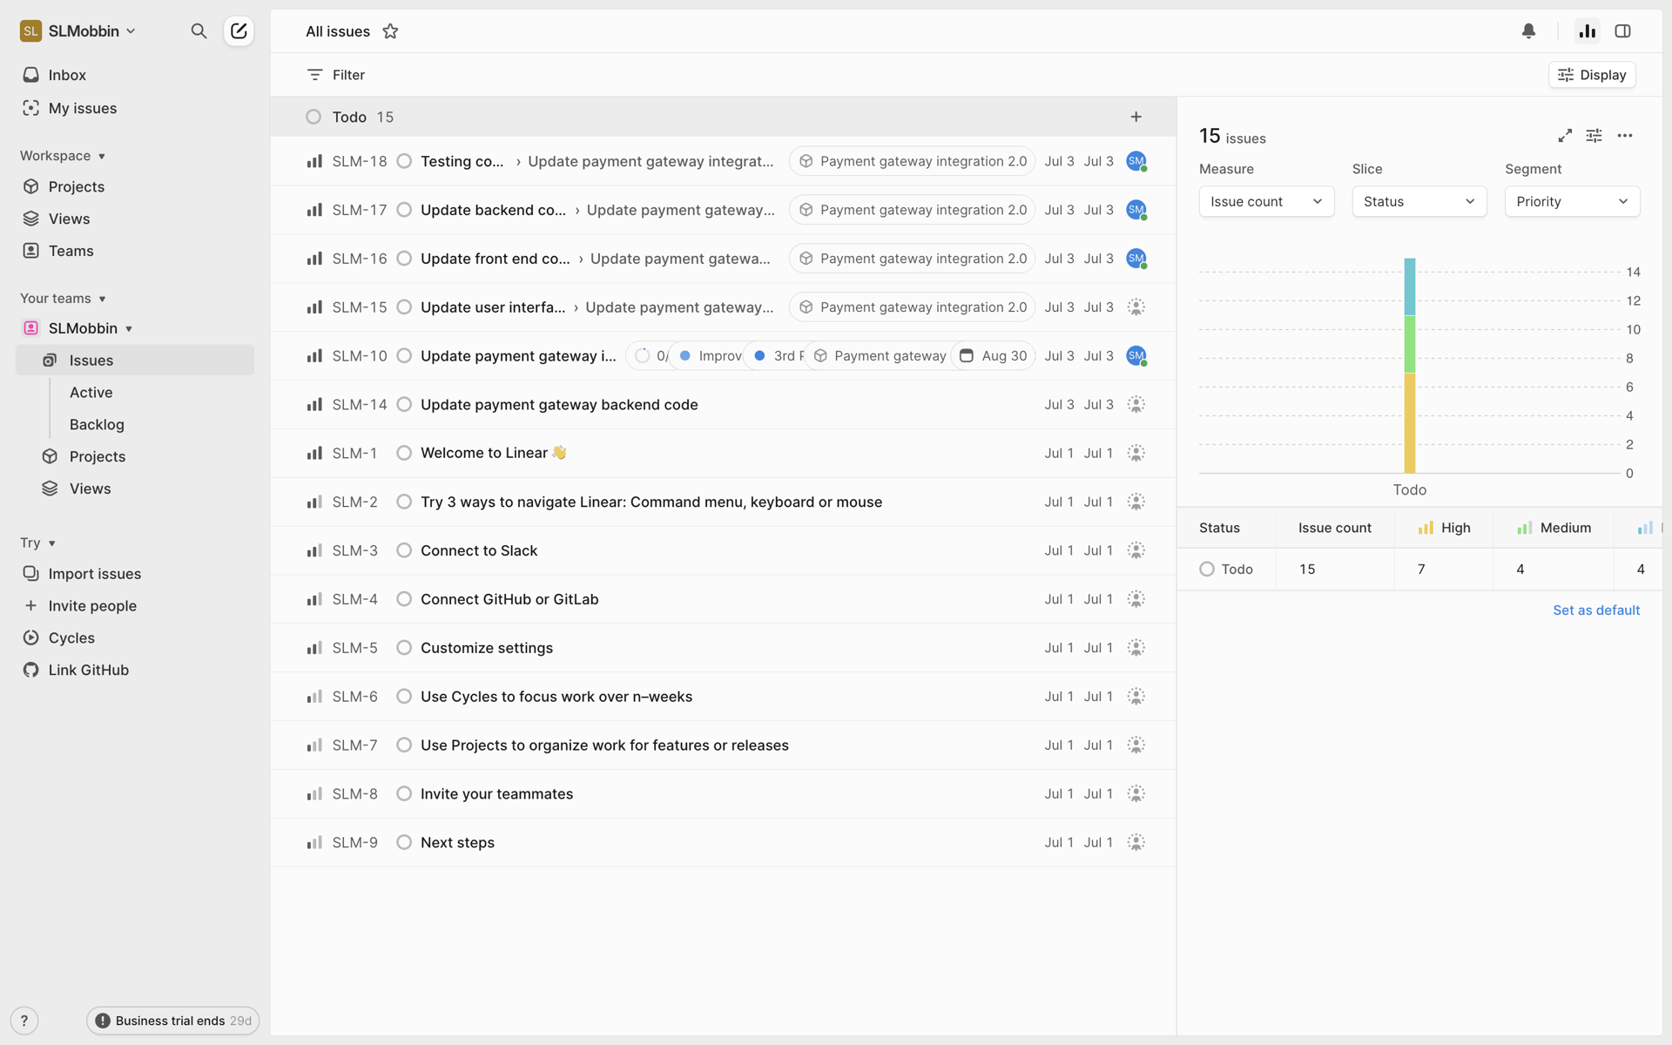Click Invite people in sidebar
Image resolution: width=1672 pixels, height=1045 pixels.
point(135,606)
